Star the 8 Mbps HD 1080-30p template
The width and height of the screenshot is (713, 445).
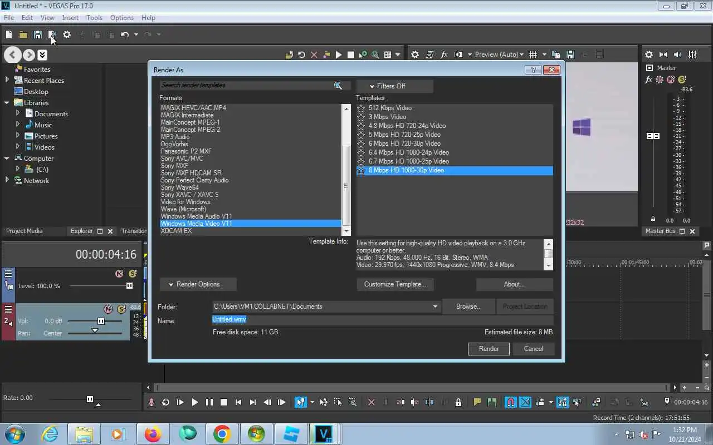tap(361, 170)
